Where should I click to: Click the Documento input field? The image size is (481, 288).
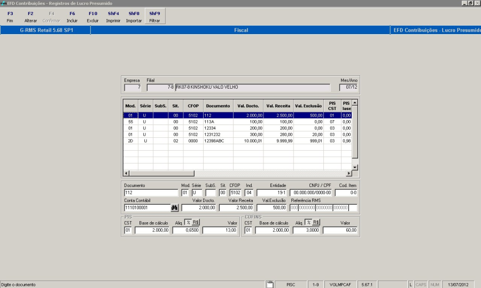[x=151, y=192]
